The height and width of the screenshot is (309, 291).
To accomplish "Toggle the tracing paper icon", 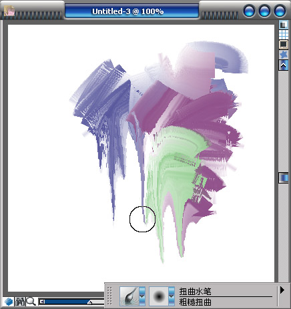I will [x=284, y=25].
